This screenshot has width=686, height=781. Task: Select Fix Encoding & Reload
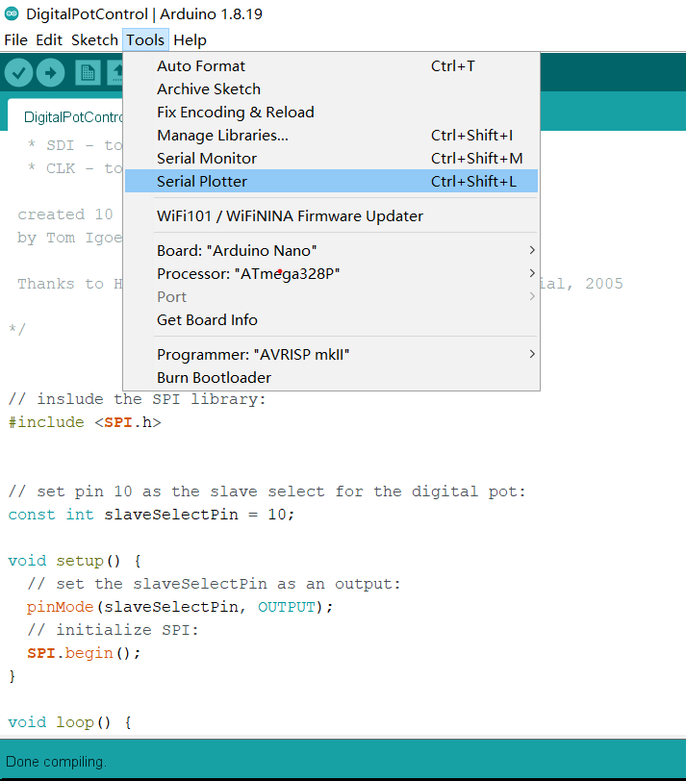pyautogui.click(x=236, y=113)
